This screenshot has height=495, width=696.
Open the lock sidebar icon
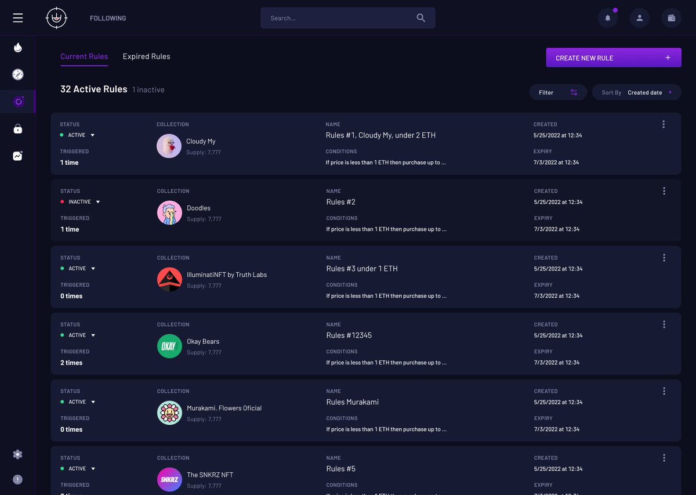pyautogui.click(x=18, y=129)
